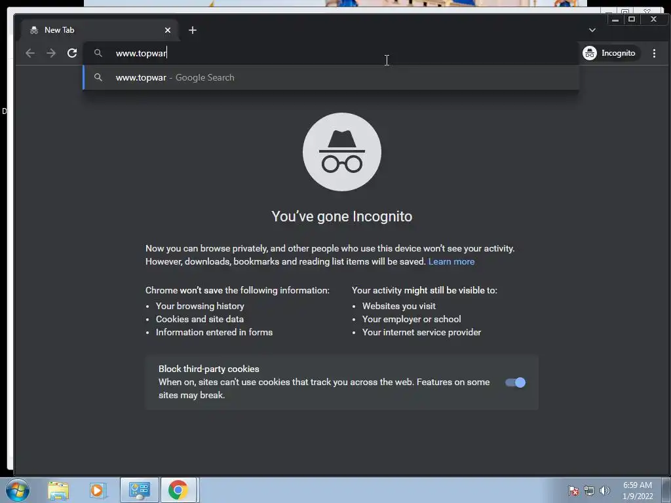Screen dimensions: 671x503
Task: Click the "Block third-party cookies" title
Action: click(209, 369)
